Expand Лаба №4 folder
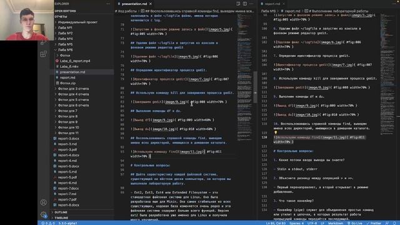Viewport: 400px width, 225px height. coord(65,39)
